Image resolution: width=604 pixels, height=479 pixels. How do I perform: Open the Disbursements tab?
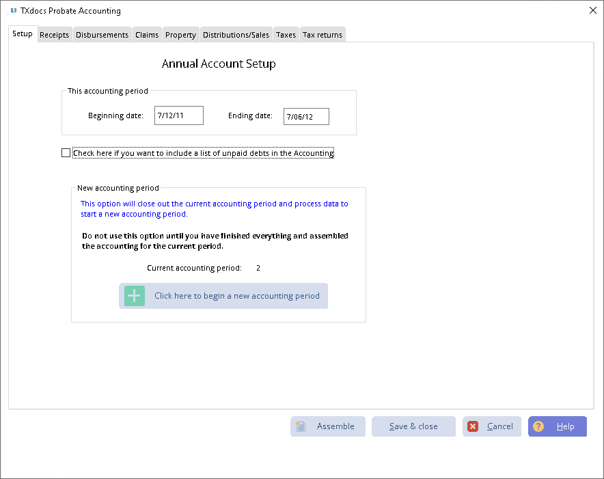point(102,35)
